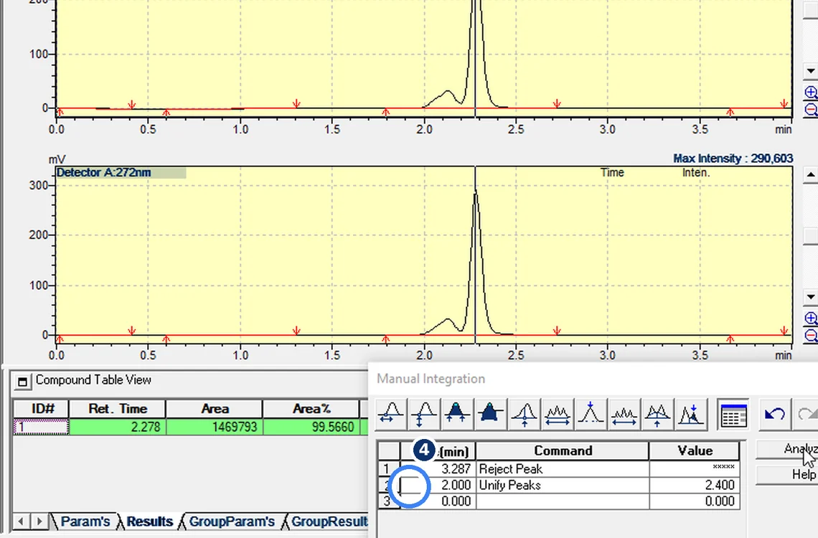Click the scroll-down arrow of upper chromatogram
818x538 pixels.
point(810,70)
